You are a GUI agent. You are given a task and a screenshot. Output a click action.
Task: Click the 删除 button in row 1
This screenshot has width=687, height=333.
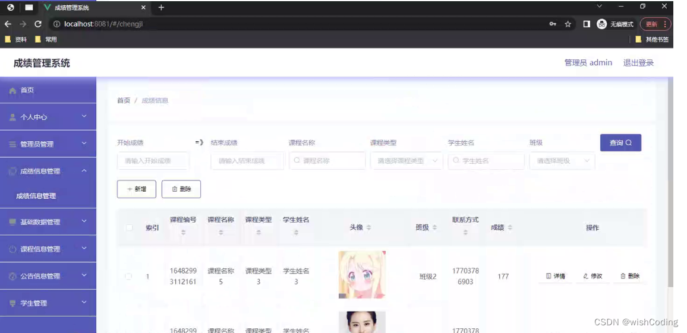pos(630,276)
